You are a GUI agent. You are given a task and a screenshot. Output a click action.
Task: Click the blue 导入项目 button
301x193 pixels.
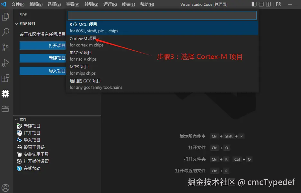(43, 71)
